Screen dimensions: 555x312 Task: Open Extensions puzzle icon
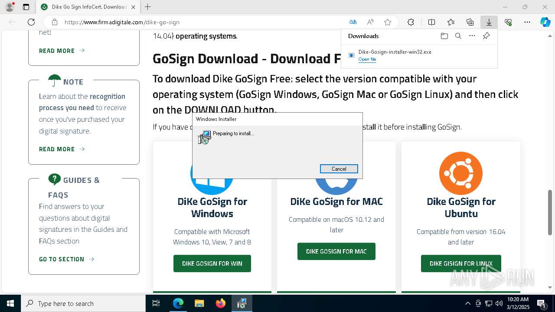point(411,22)
